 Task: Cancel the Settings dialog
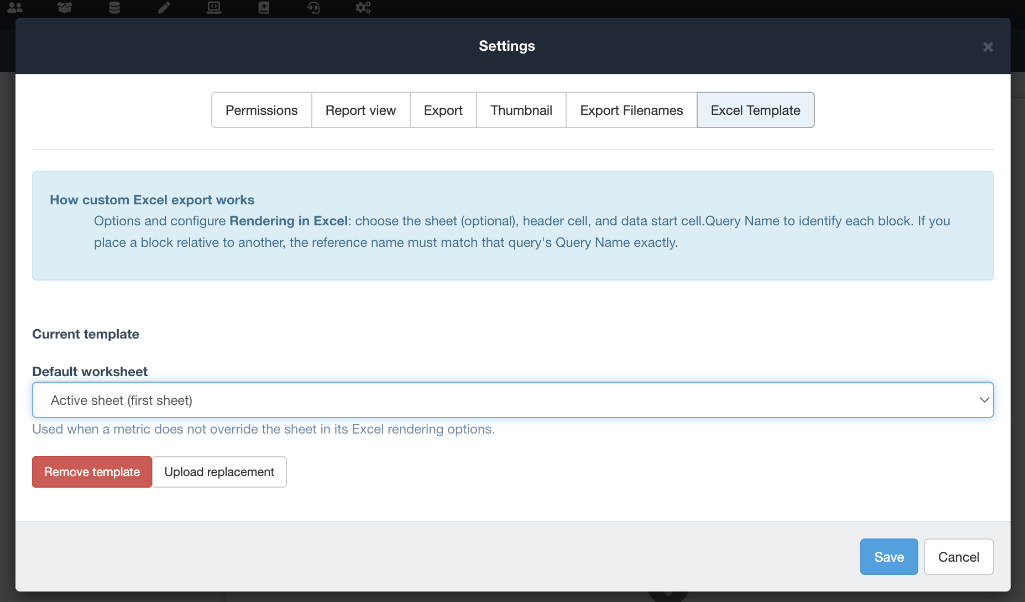tap(959, 557)
